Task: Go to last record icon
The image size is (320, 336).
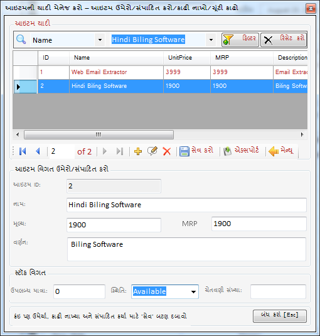Action: pyautogui.click(x=120, y=151)
